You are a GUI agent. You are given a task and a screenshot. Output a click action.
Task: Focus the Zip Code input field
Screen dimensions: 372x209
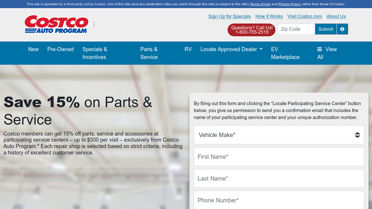pyautogui.click(x=296, y=29)
